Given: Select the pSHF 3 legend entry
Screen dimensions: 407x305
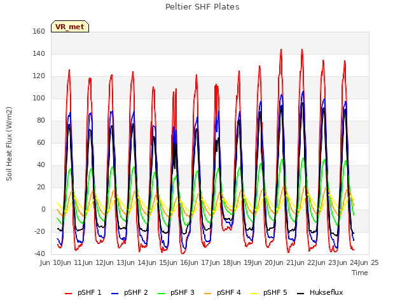Looking at the screenshot, I should coord(176,292).
